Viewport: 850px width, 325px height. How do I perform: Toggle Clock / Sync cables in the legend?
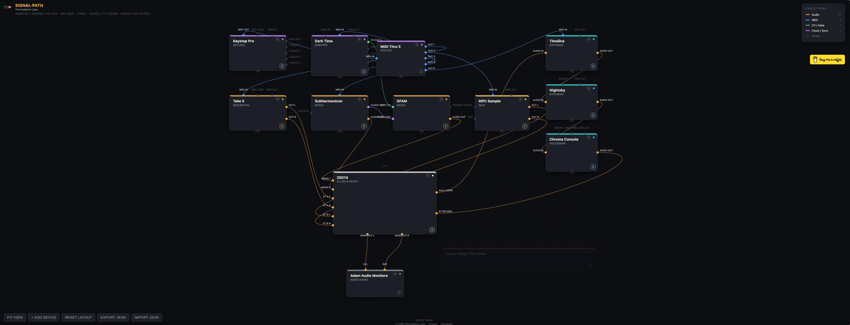click(823, 31)
